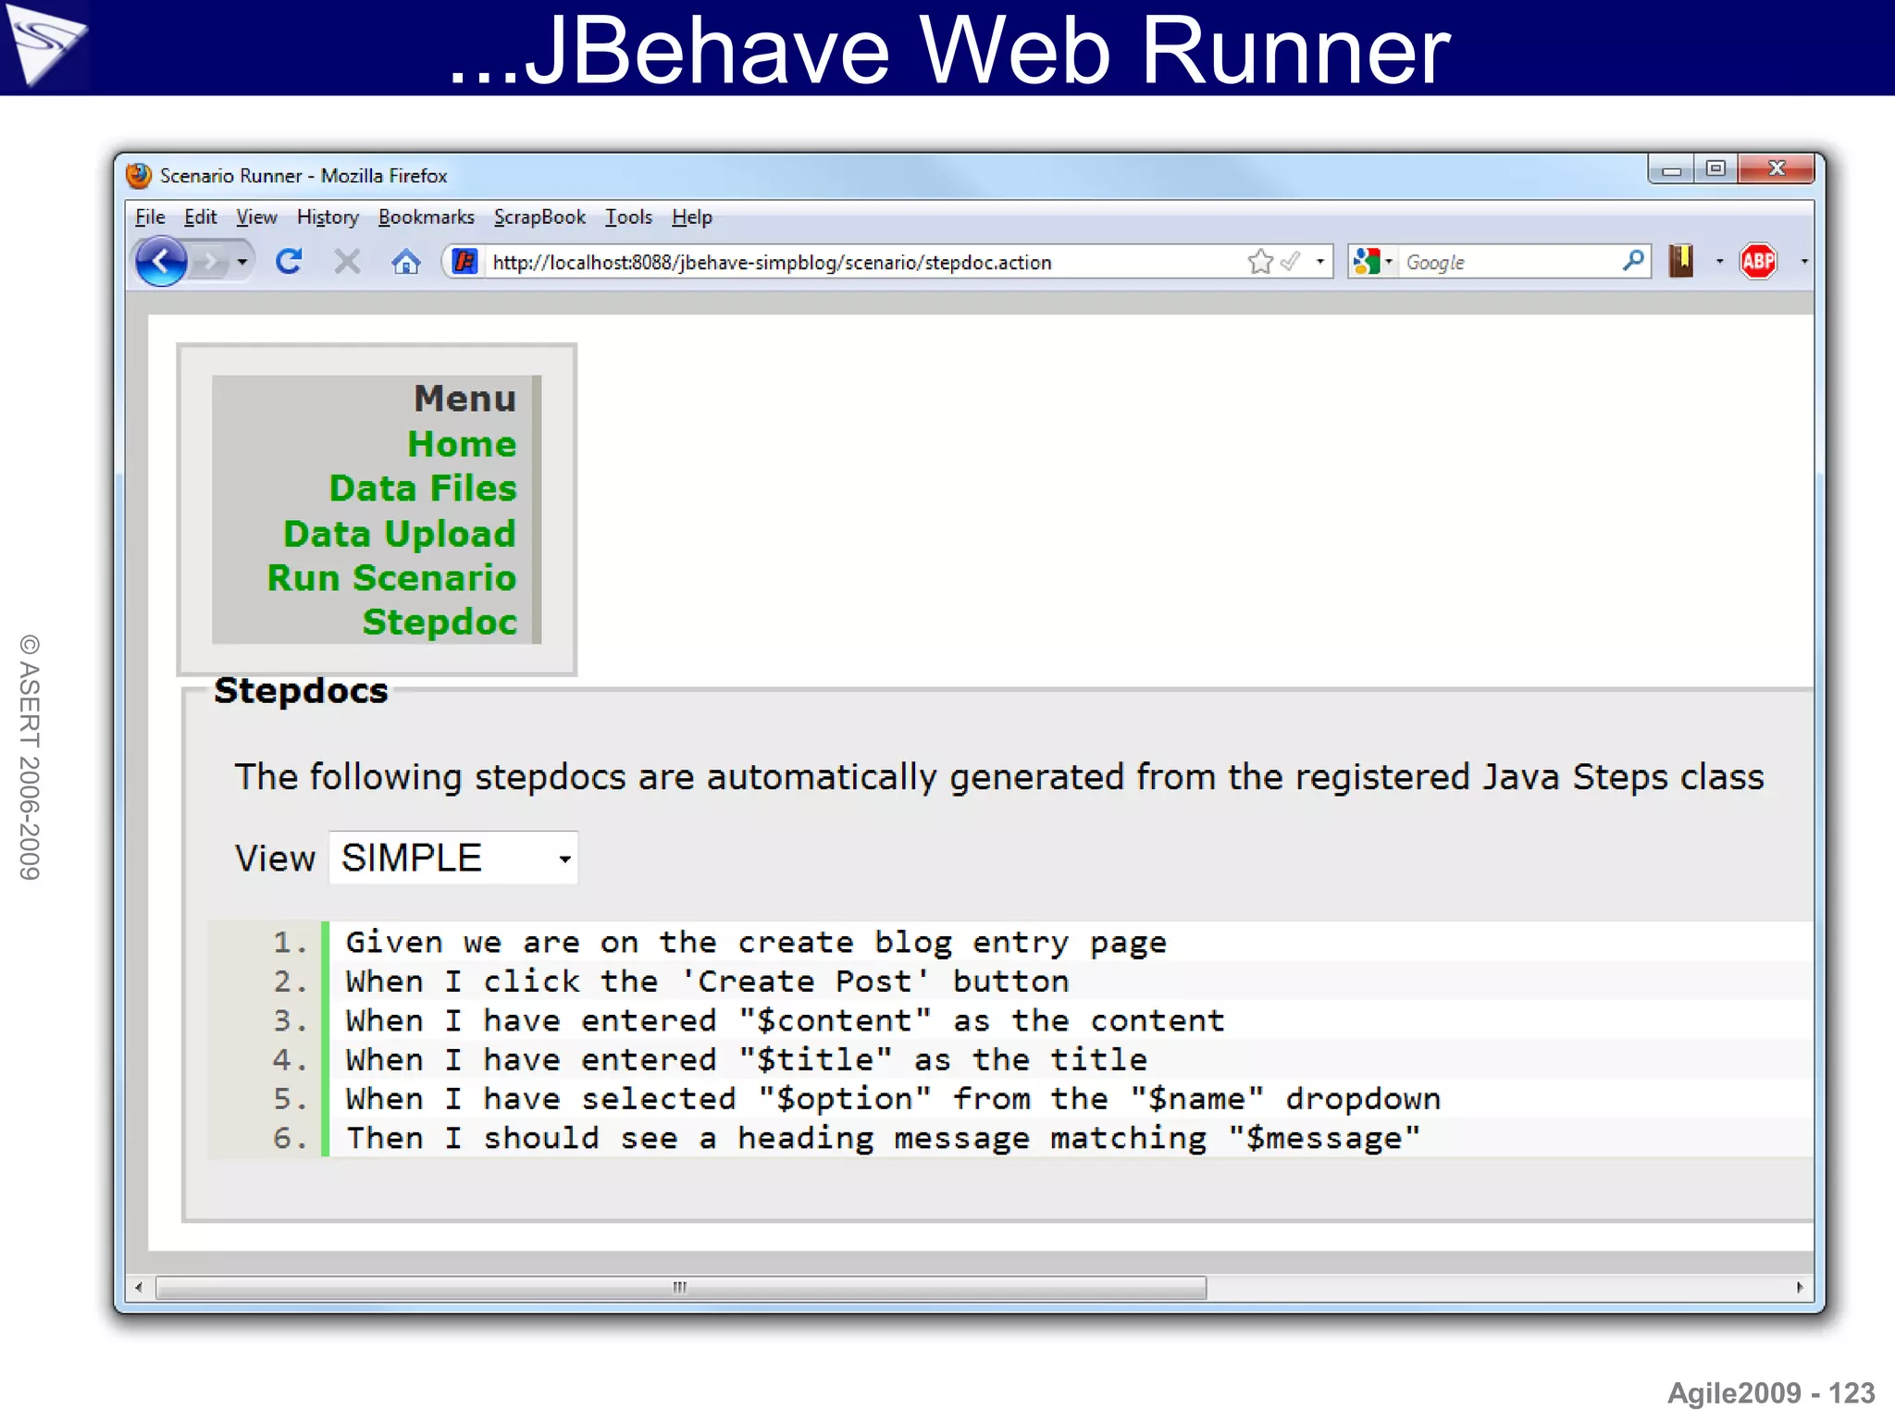Open the Tools menu
Screen dimensions: 1895x1421
tap(628, 216)
